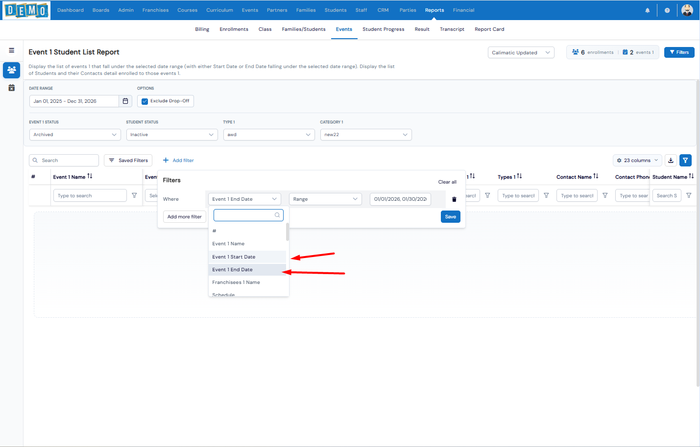The height and width of the screenshot is (447, 700).
Task: Click the hamburger menu icon in sidebar
Action: (11, 50)
